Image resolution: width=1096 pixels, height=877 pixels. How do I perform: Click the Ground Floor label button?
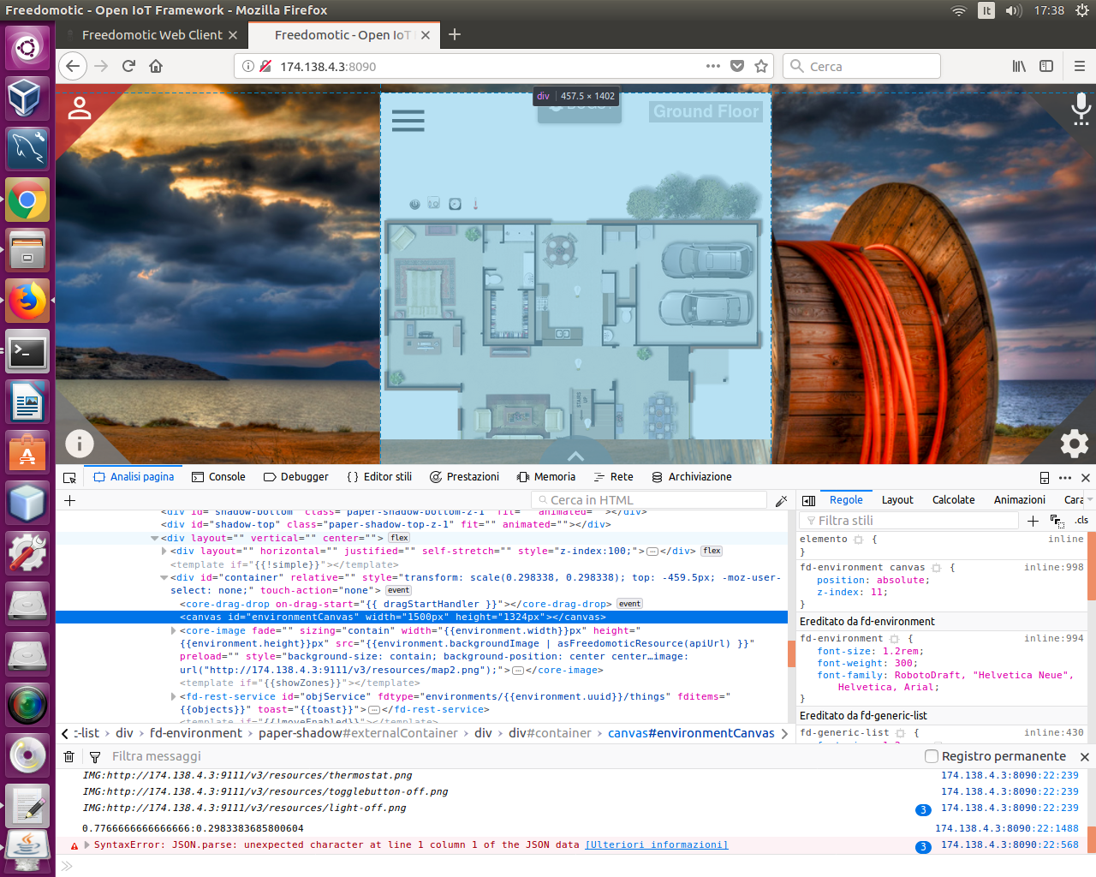(x=706, y=111)
